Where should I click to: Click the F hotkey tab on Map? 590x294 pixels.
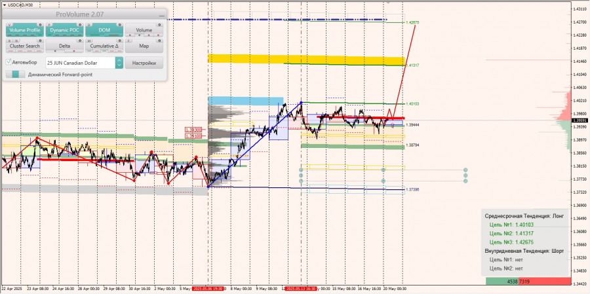pyautogui.click(x=128, y=40)
